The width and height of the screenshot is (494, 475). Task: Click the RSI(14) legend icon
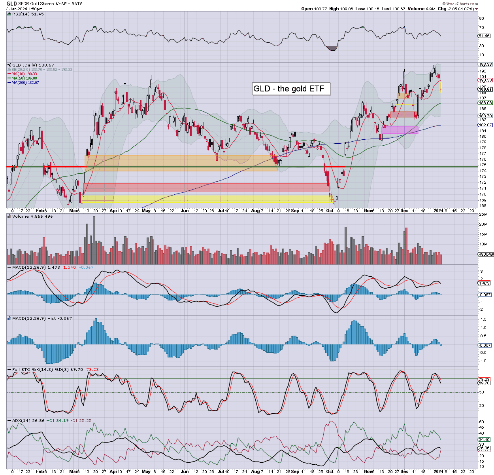coord(9,14)
